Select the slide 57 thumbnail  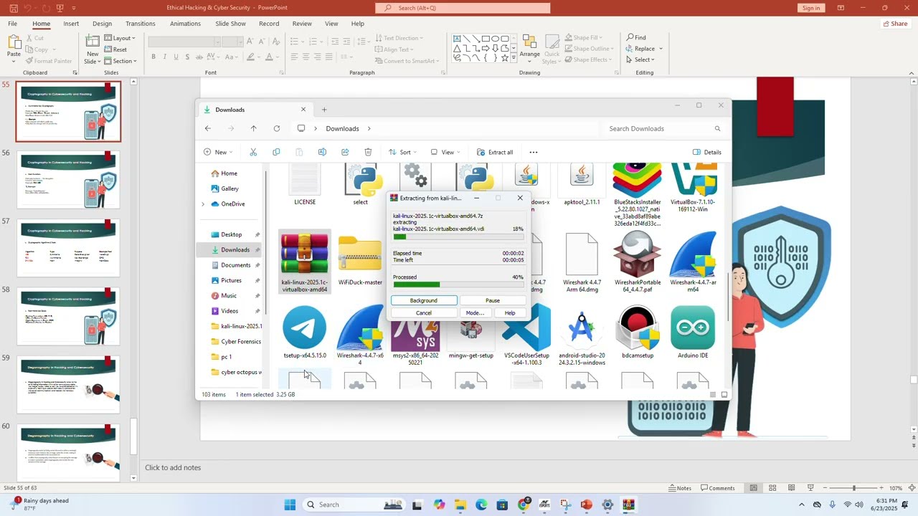[x=69, y=249]
